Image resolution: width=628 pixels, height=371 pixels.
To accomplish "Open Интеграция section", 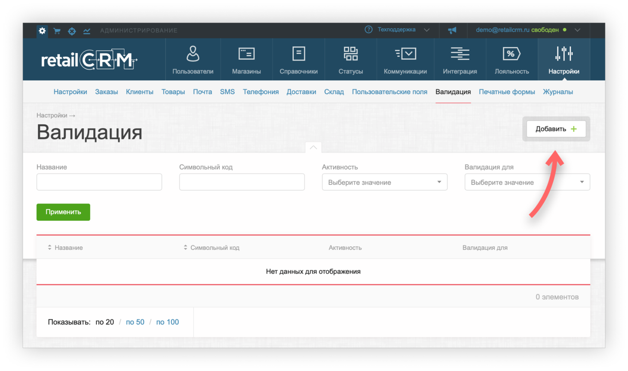I will tap(460, 60).
